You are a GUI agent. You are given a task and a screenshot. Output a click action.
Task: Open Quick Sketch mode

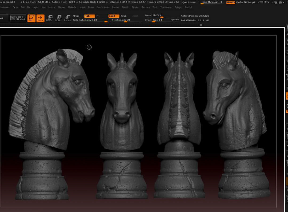[18, 18]
